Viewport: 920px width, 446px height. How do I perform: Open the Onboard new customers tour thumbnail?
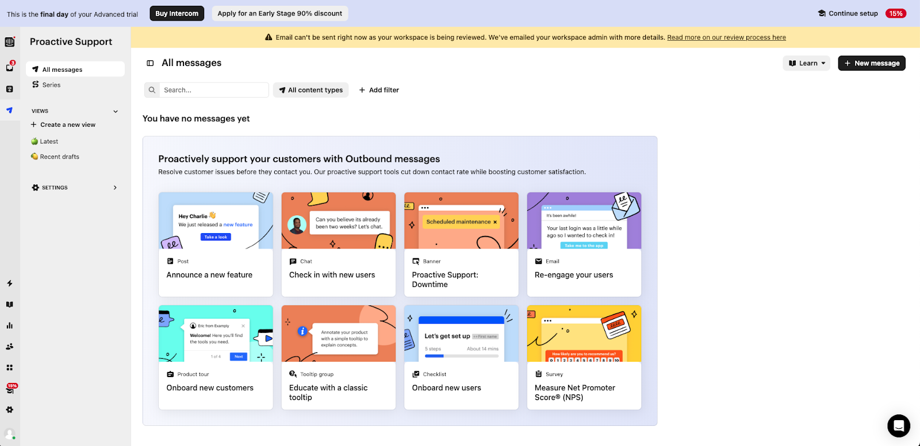click(x=216, y=333)
